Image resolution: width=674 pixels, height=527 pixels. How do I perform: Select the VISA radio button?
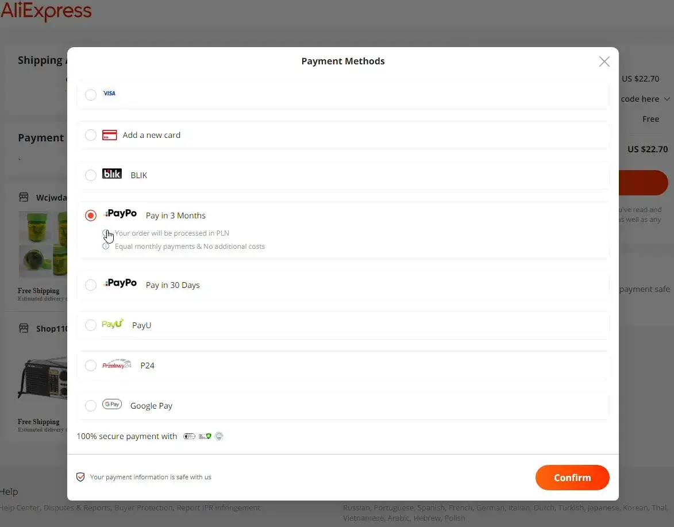pyautogui.click(x=91, y=95)
